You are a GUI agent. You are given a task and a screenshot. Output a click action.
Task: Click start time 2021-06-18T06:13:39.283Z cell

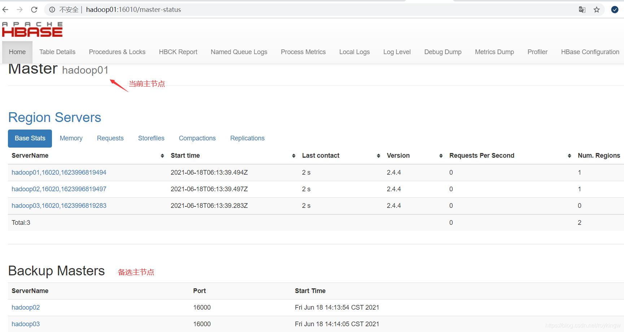209,206
